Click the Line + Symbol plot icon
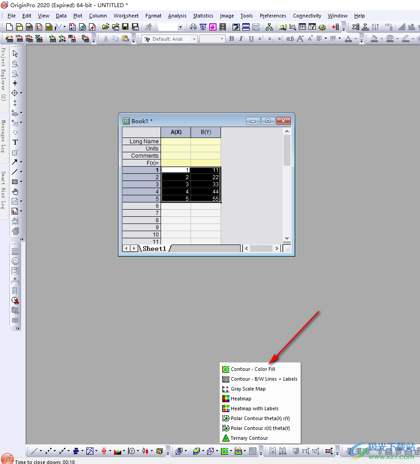420x464 pixels. [x=62, y=451]
